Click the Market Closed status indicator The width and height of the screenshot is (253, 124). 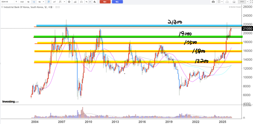click(x=235, y=7)
